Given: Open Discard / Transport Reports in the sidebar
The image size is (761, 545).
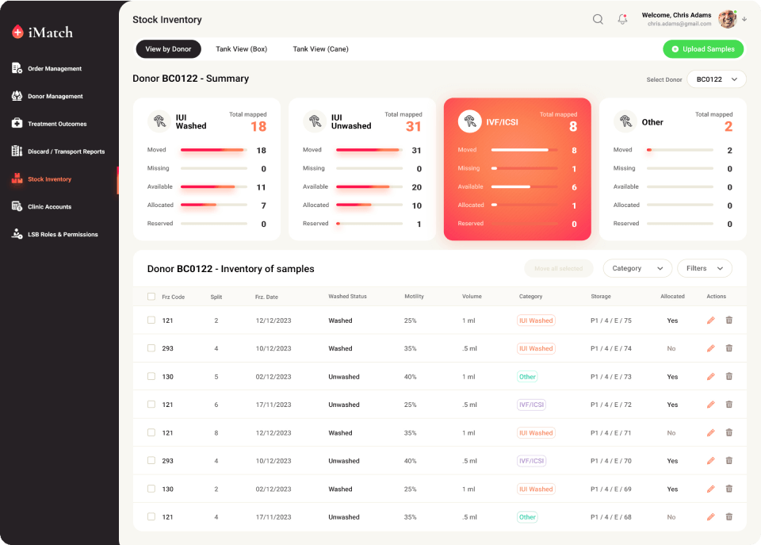Looking at the screenshot, I should pyautogui.click(x=58, y=152).
